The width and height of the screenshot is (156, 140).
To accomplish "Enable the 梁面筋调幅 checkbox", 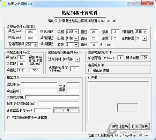I will coord(90,70).
